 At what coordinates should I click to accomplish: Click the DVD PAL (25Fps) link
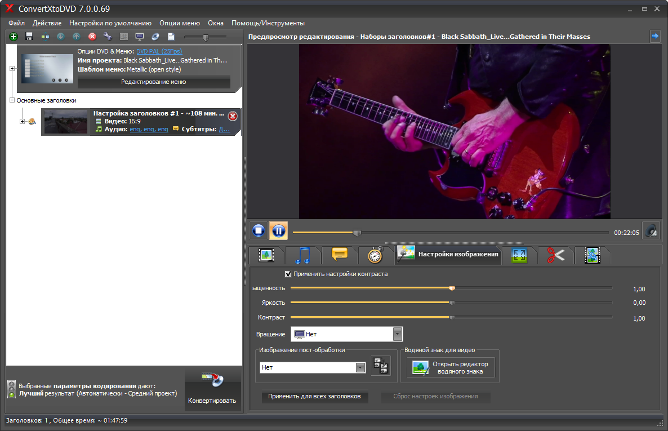pyautogui.click(x=159, y=51)
